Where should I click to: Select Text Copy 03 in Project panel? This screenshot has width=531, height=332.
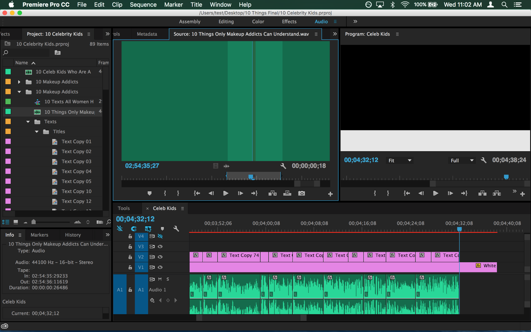point(77,161)
